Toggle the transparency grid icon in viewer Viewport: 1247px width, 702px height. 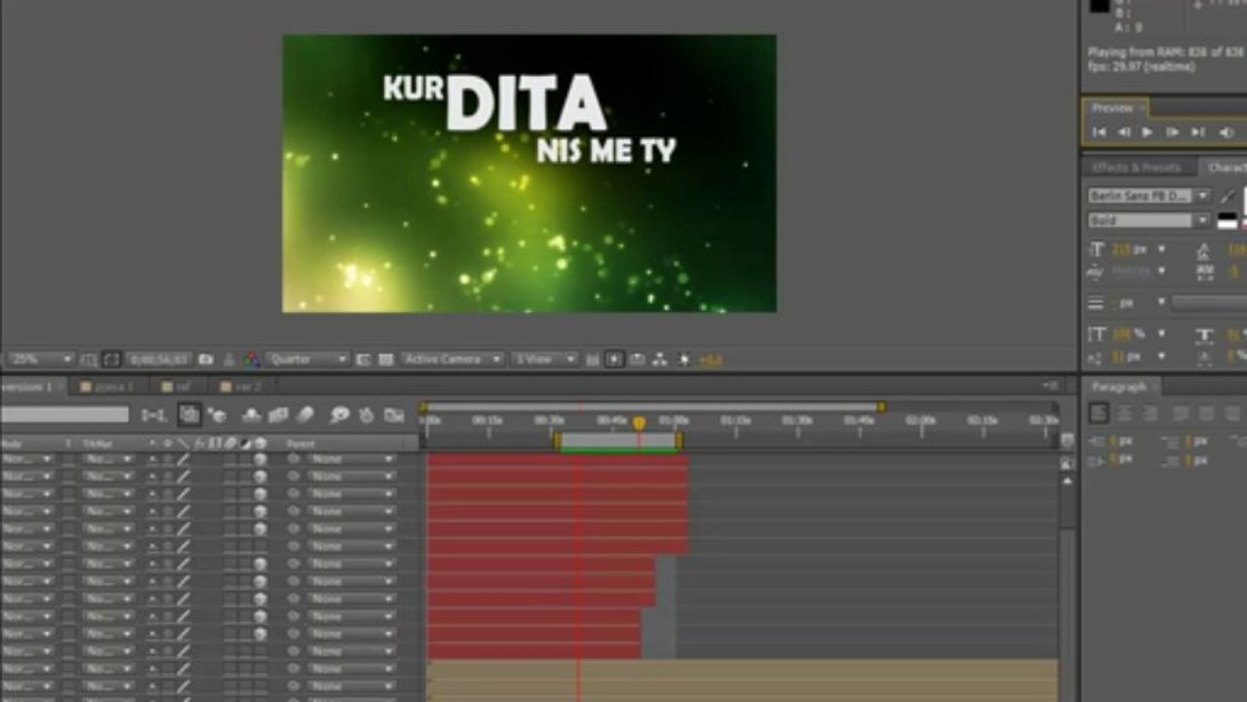386,360
